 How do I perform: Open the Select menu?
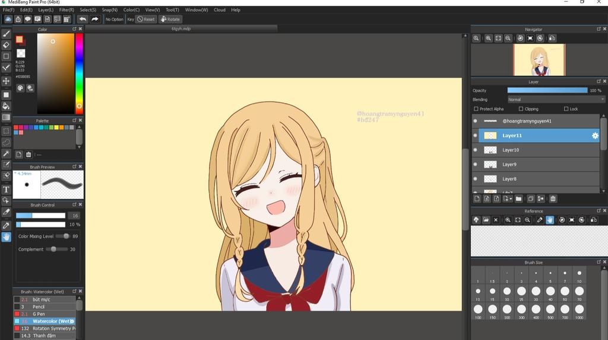[x=88, y=9]
